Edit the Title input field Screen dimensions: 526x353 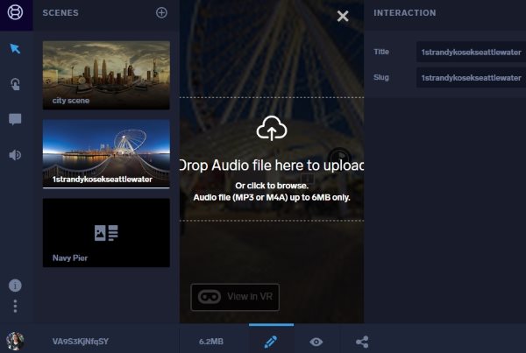[471, 52]
